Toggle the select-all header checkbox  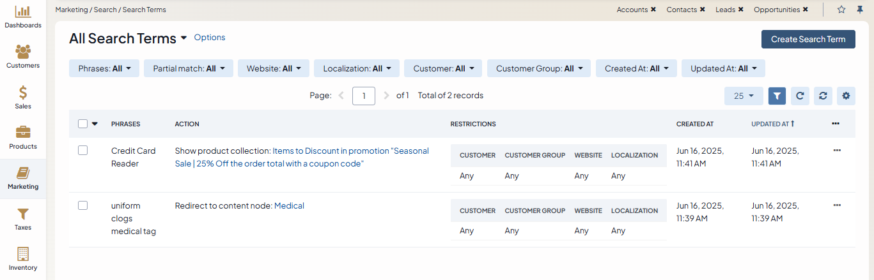[82, 124]
